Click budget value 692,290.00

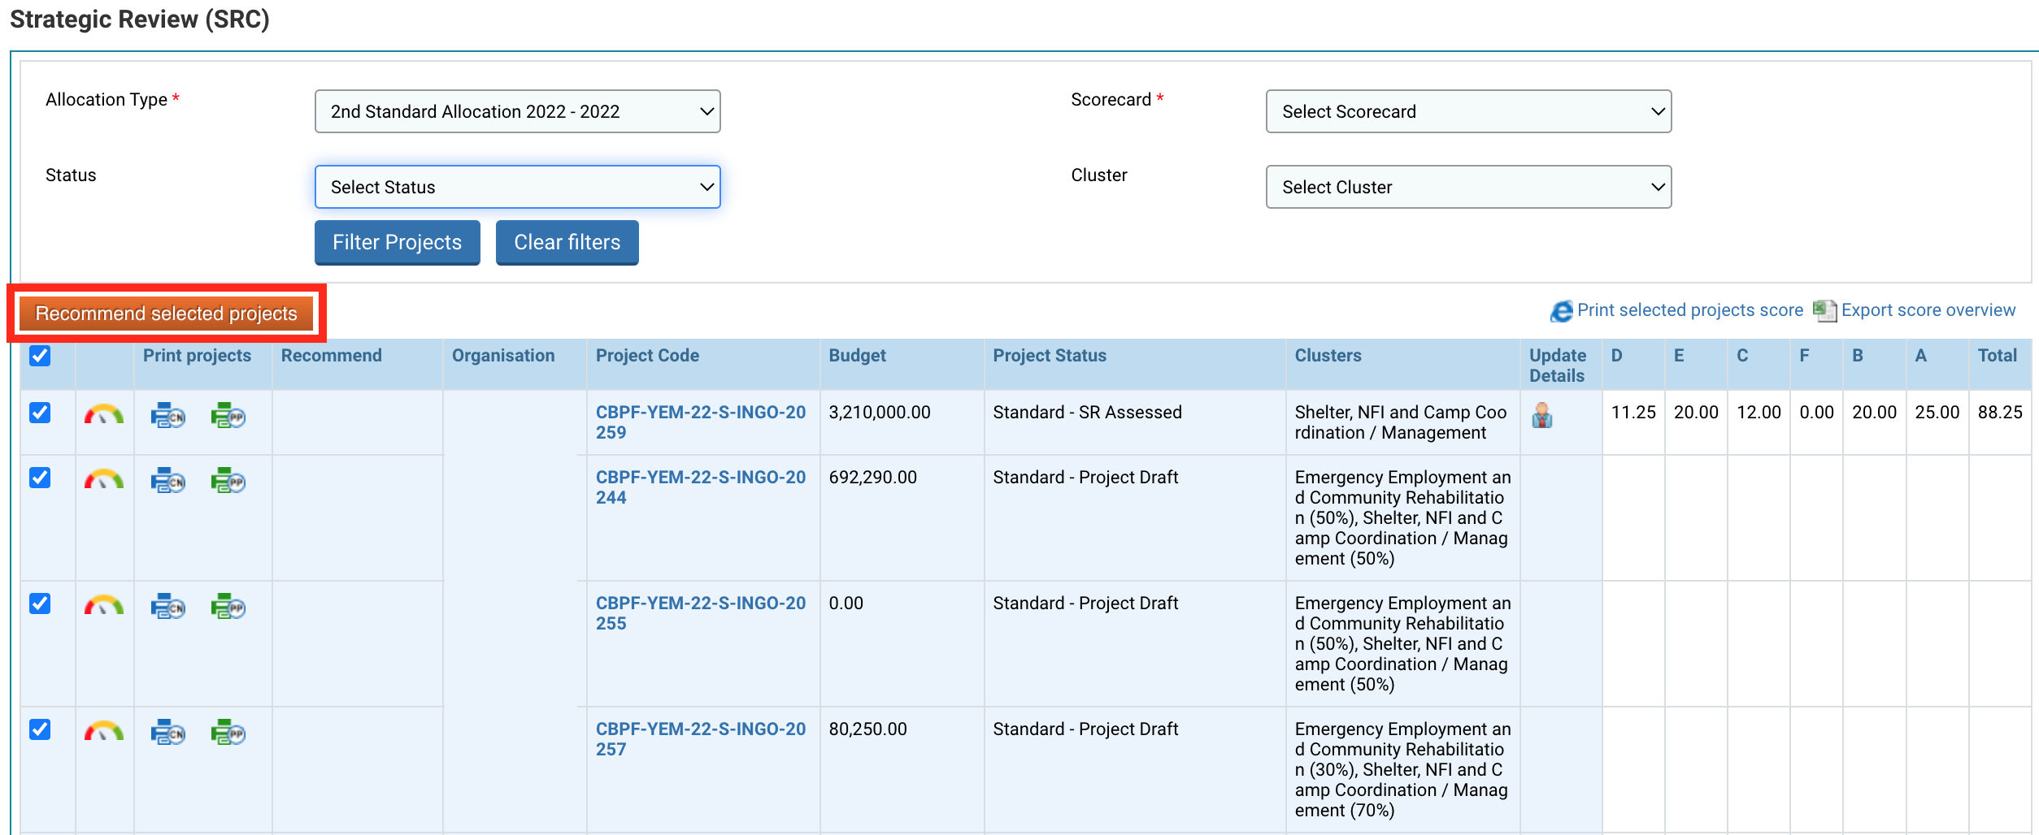click(x=872, y=478)
